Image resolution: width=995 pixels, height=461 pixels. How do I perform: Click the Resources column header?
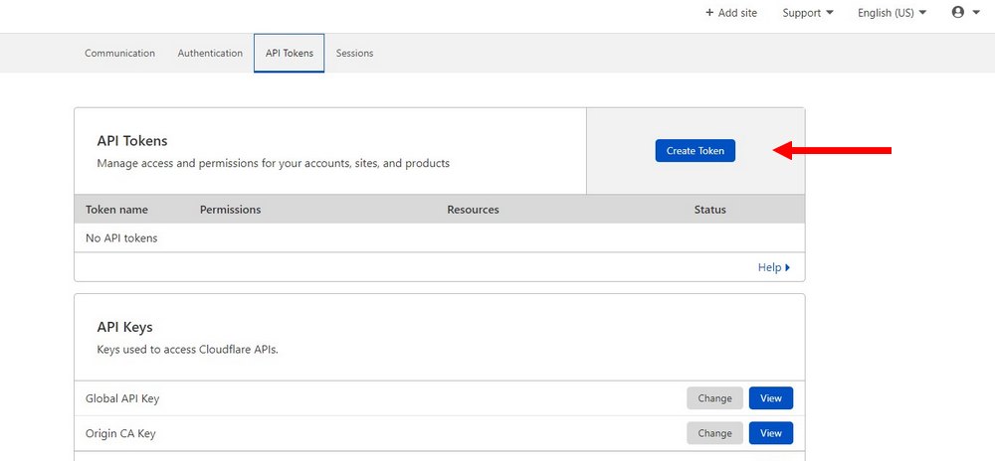click(473, 210)
